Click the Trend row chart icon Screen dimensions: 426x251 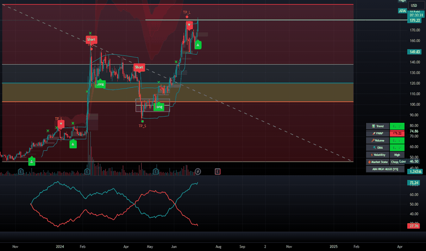coord(373,126)
